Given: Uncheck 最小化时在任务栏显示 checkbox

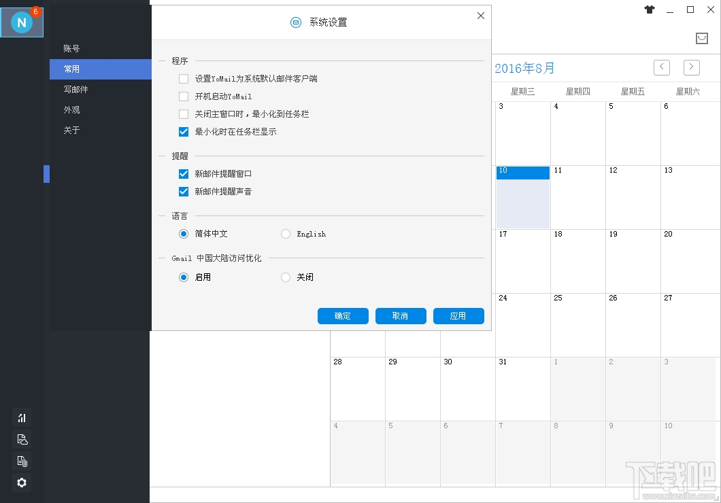Looking at the screenshot, I should (x=184, y=132).
